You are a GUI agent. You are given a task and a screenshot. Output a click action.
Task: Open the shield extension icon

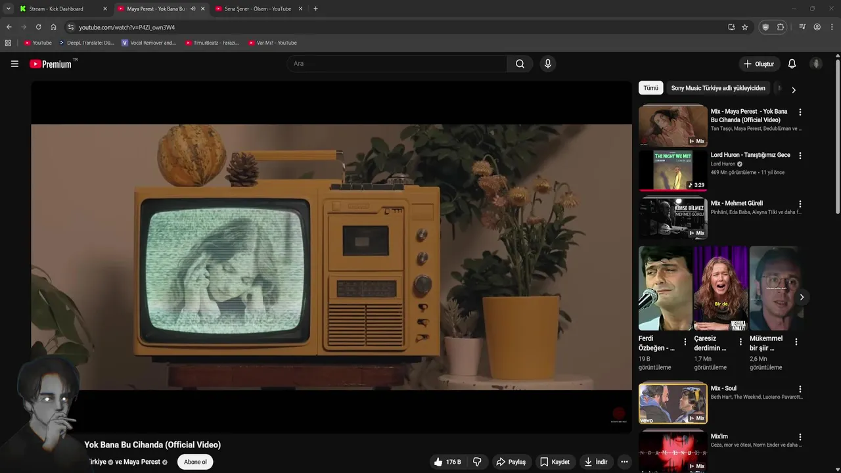point(765,27)
